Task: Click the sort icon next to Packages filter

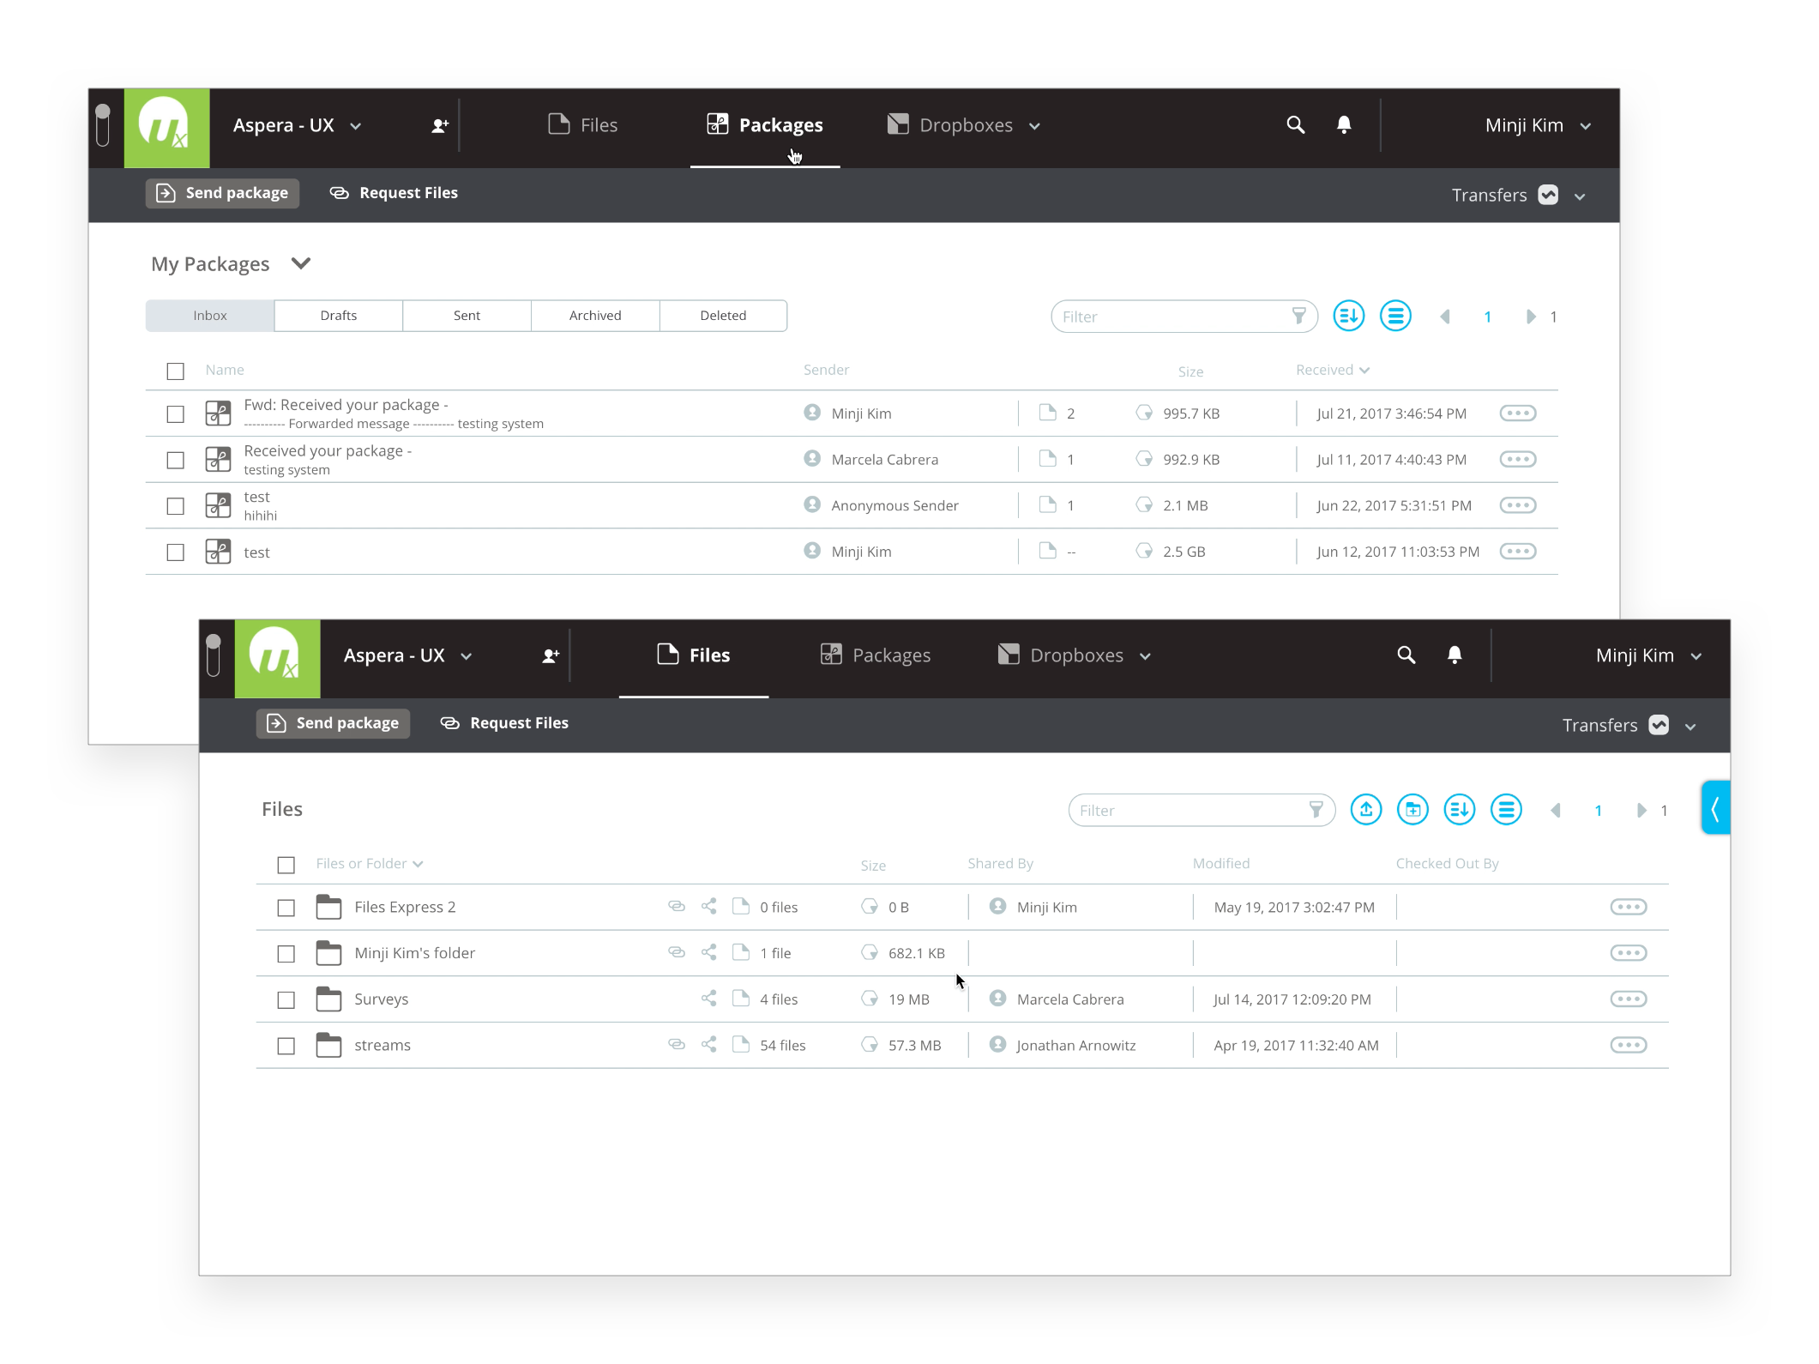Action: click(1348, 316)
